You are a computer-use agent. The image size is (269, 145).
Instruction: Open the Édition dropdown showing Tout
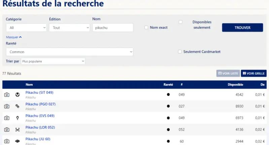pos(69,28)
